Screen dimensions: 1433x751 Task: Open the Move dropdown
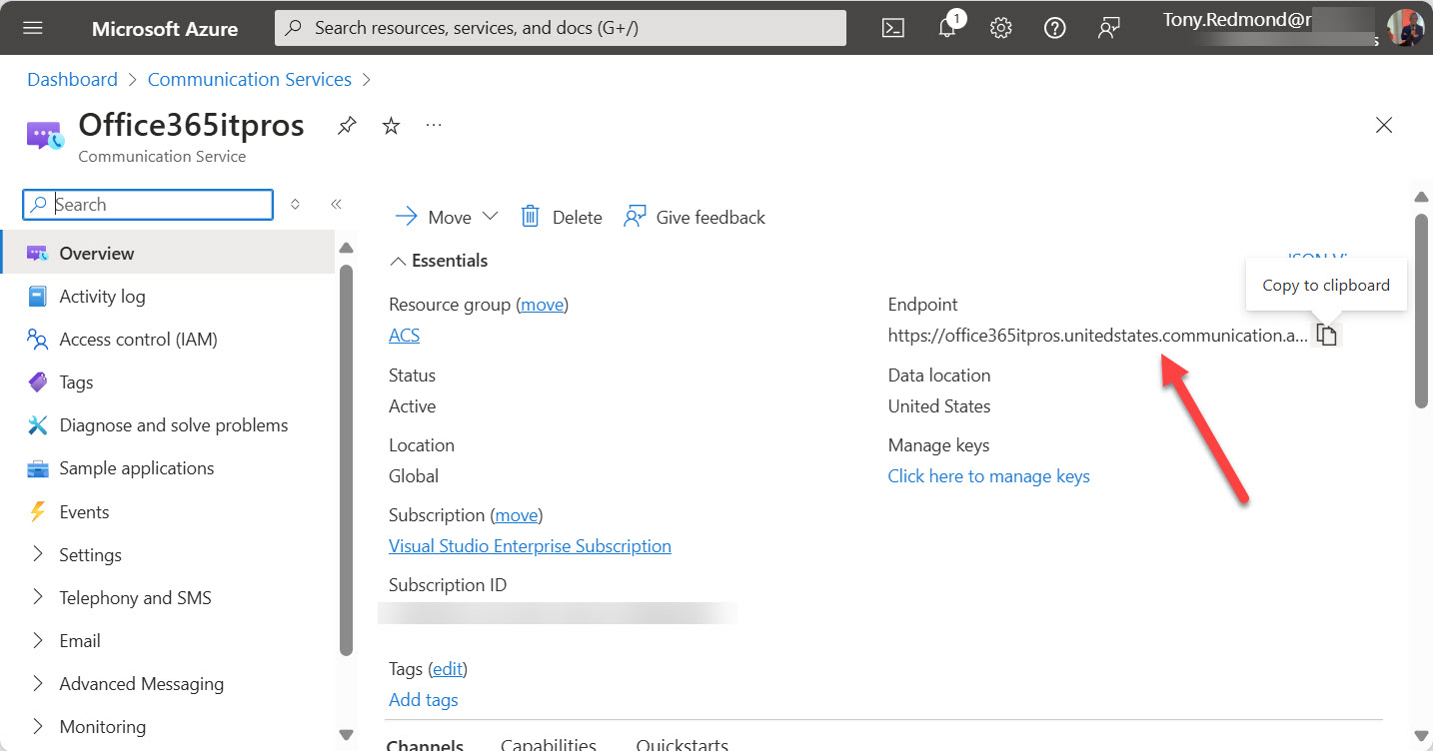[x=490, y=216]
